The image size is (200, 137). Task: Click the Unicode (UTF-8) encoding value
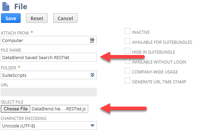(19, 126)
